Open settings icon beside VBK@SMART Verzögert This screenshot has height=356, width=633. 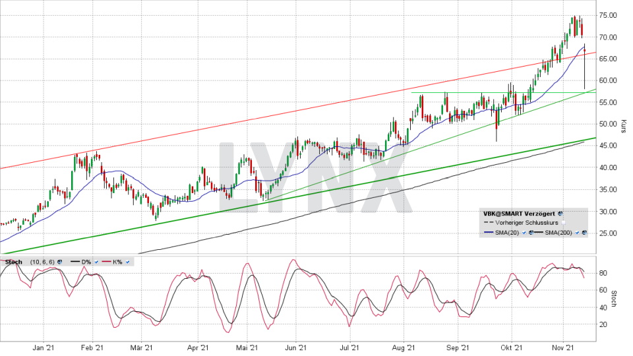(560, 214)
